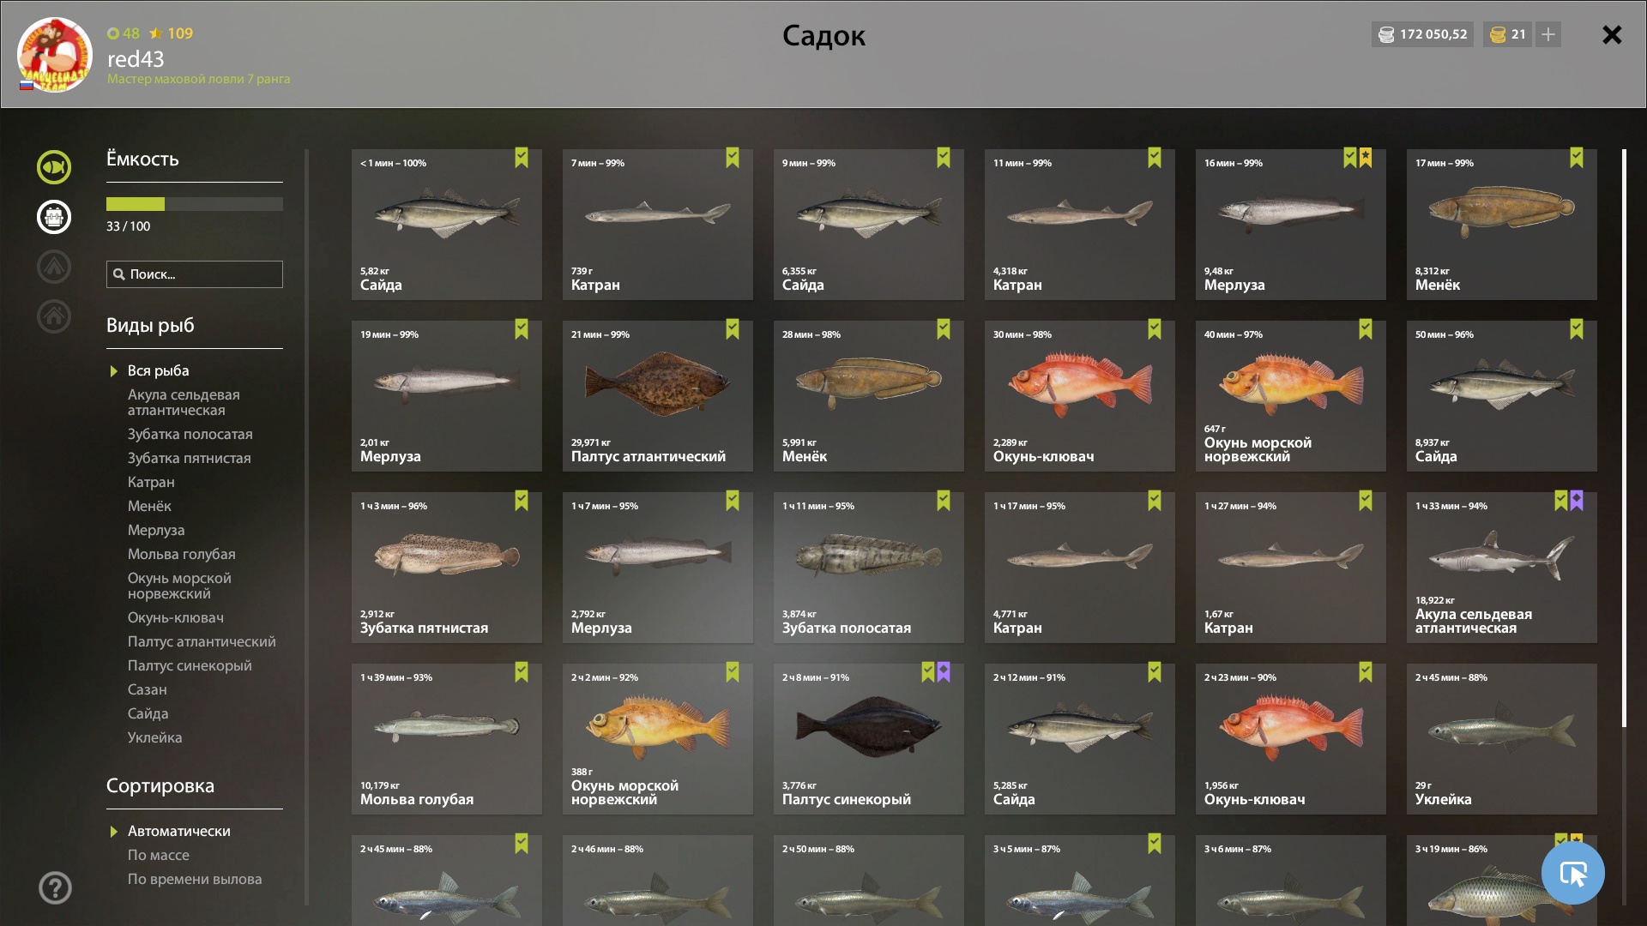Click the silver coins balance icon
Image resolution: width=1647 pixels, height=926 pixels.
click(x=1386, y=34)
